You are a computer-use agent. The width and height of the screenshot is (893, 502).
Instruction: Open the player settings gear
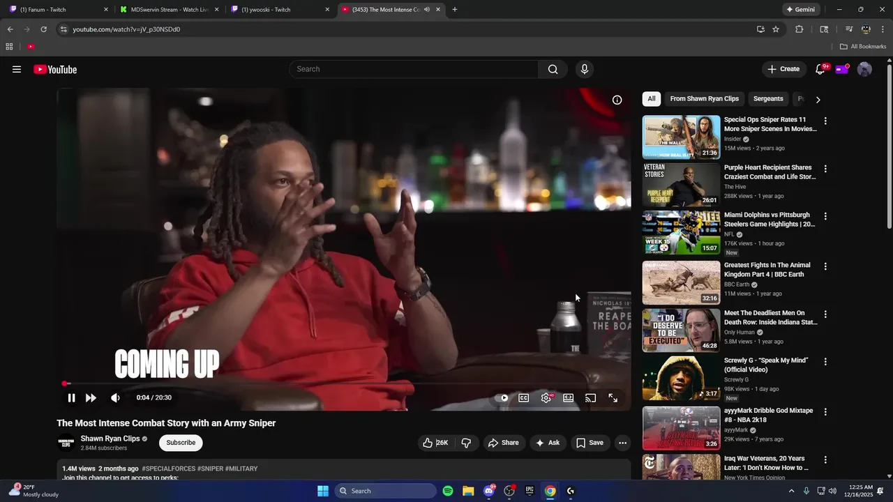point(546,398)
